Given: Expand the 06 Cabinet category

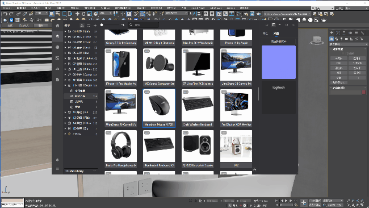Looking at the screenshot, I should pos(65,58).
